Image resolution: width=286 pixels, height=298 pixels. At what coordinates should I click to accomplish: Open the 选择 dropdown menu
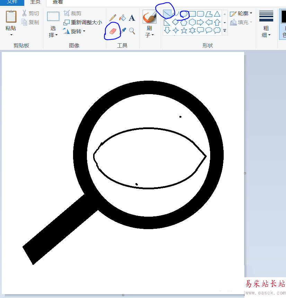53,32
